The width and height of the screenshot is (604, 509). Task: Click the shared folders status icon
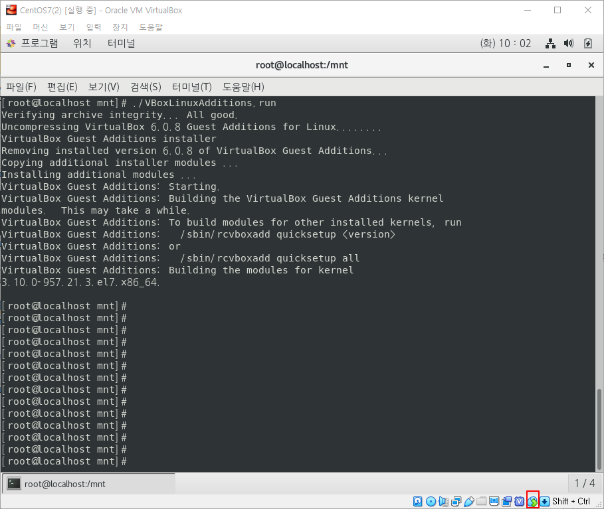pos(481,501)
